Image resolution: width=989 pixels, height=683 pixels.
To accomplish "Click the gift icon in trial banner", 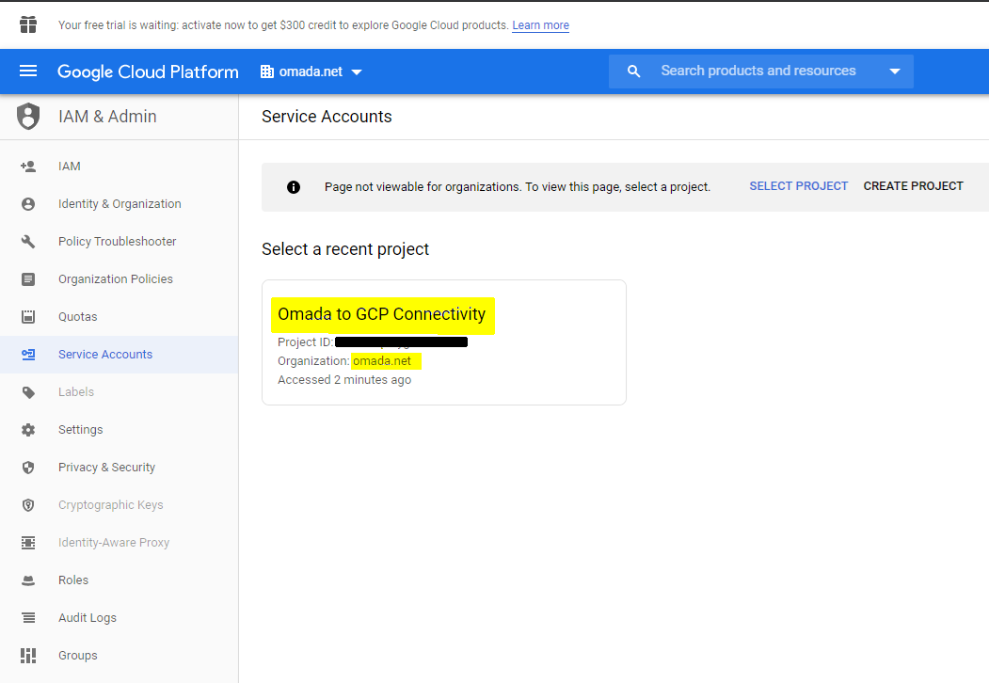I will point(27,24).
